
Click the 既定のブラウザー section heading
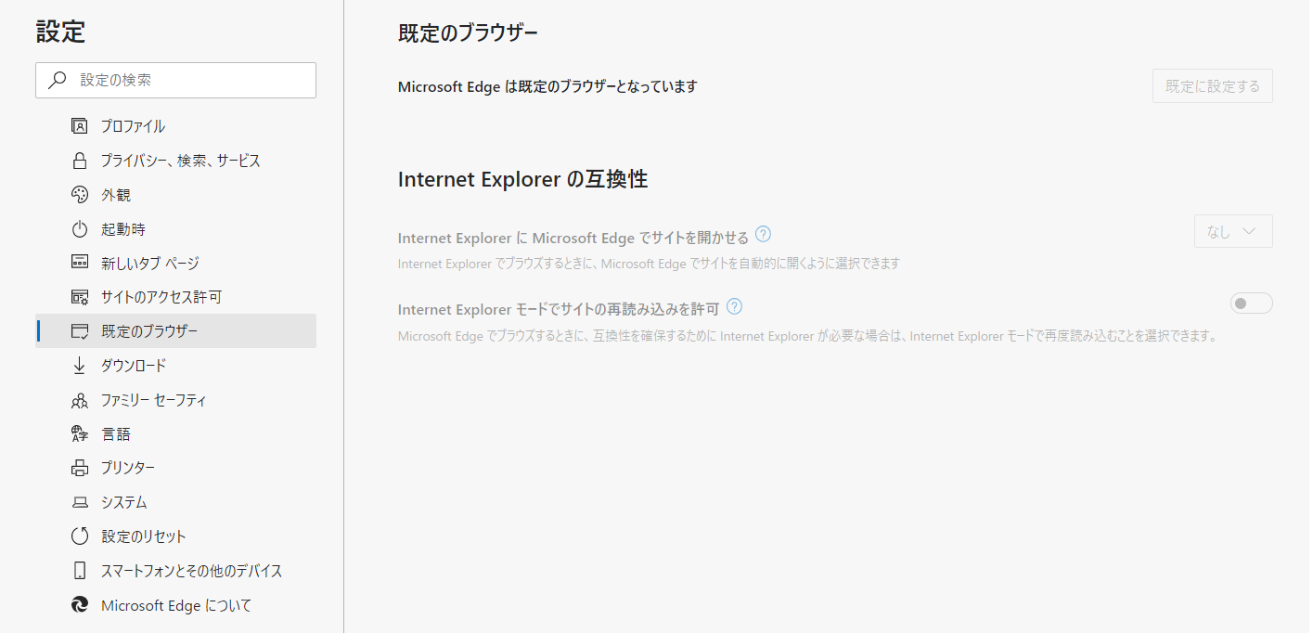point(469,32)
